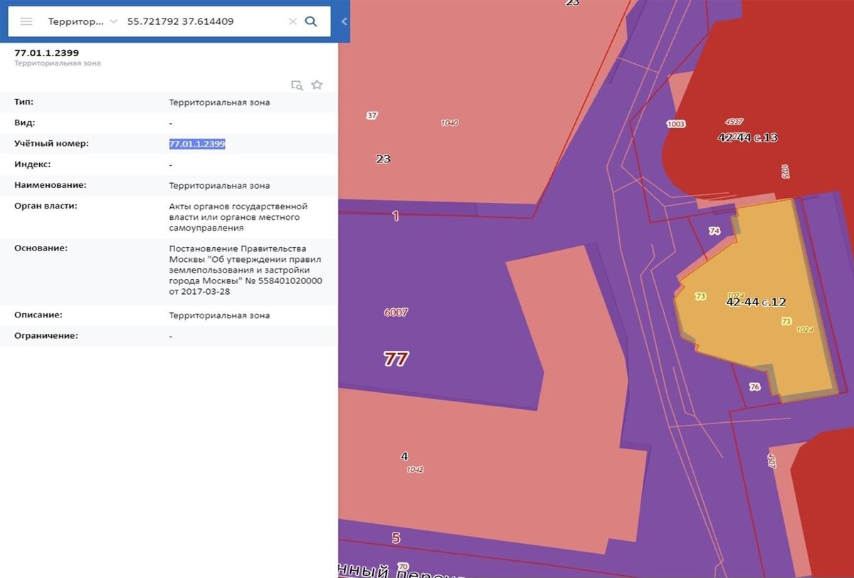
Task: Click the Постановление Правительства Москвы text
Action: coord(246,270)
